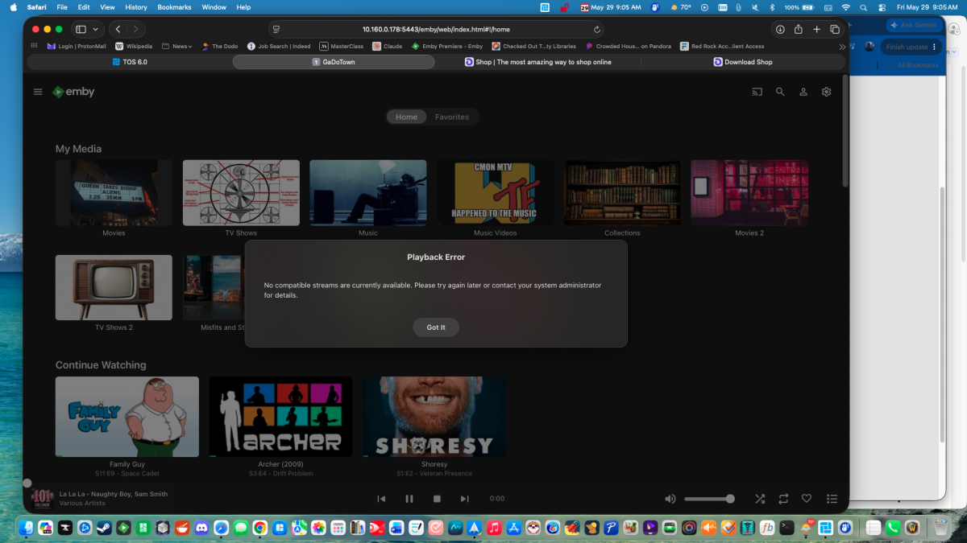Skip to next track
The image size is (967, 543).
[464, 499]
